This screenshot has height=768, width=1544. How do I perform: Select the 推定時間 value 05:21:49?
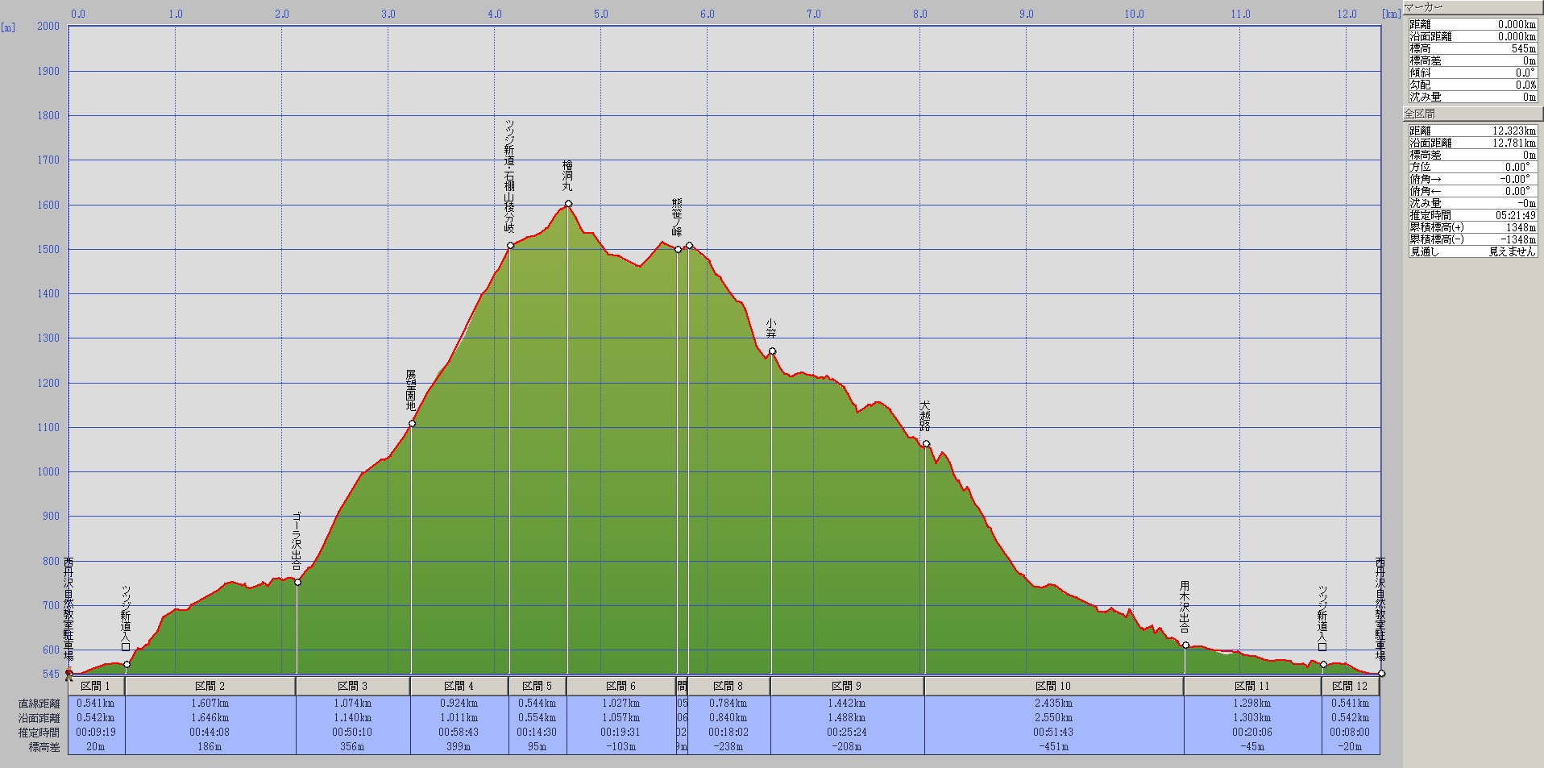(x=1515, y=215)
